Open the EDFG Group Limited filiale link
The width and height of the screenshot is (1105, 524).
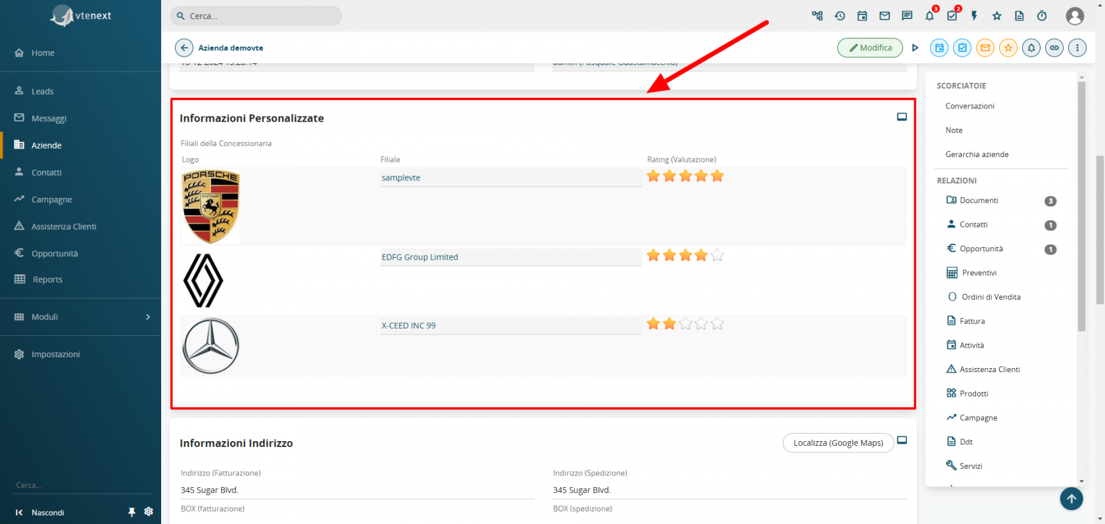[420, 257]
